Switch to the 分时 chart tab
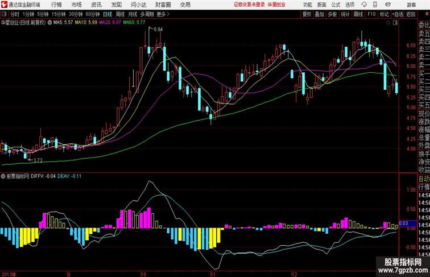This screenshot has width=430, height=277. click(x=15, y=14)
